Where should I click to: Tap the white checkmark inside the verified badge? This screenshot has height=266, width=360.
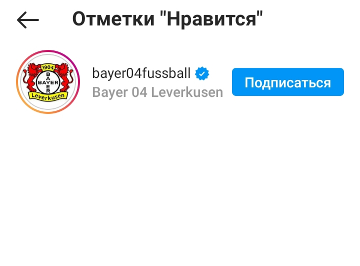pyautogui.click(x=202, y=74)
